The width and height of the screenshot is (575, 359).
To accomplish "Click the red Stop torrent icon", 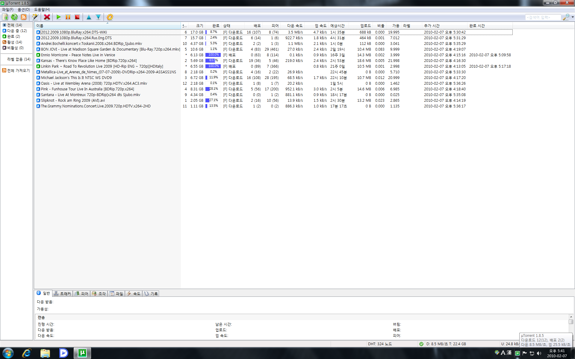I will tap(77, 17).
